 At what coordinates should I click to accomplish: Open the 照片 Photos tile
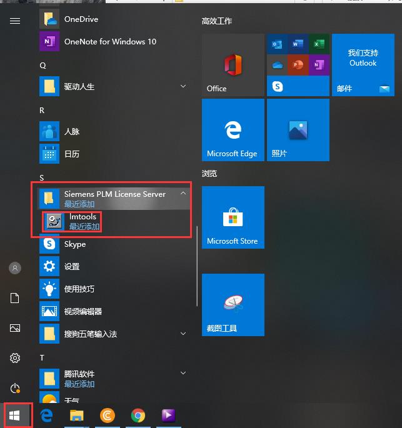(x=298, y=130)
